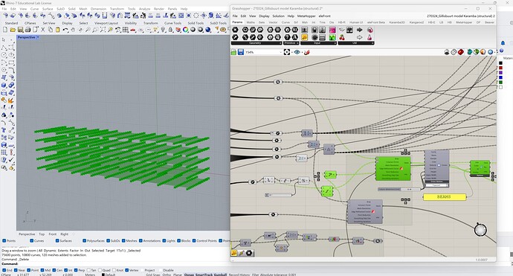Uncheck the Points selection filter
The height and width of the screenshot is (276, 513).
point(4,240)
